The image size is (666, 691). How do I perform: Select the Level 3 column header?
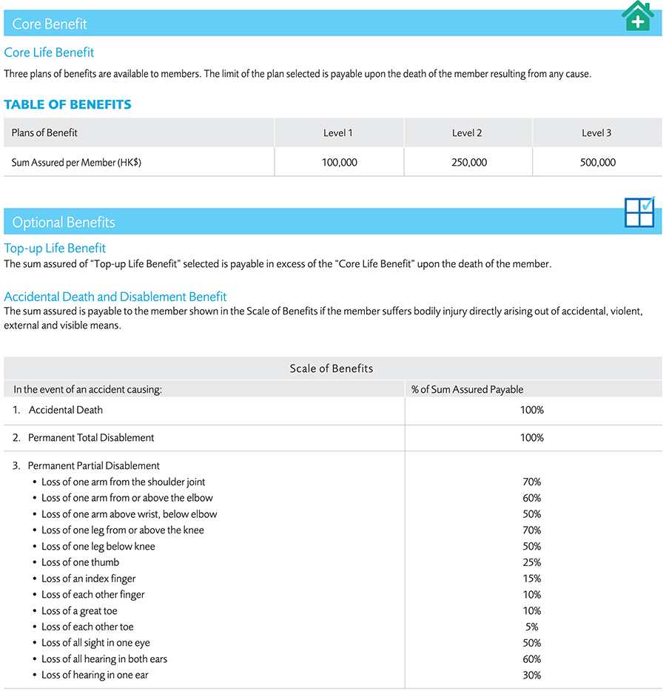tap(596, 133)
